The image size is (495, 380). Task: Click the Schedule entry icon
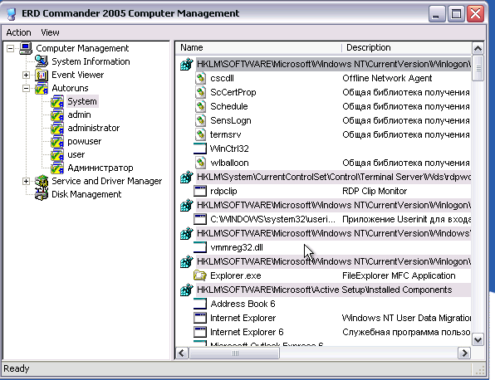click(200, 106)
